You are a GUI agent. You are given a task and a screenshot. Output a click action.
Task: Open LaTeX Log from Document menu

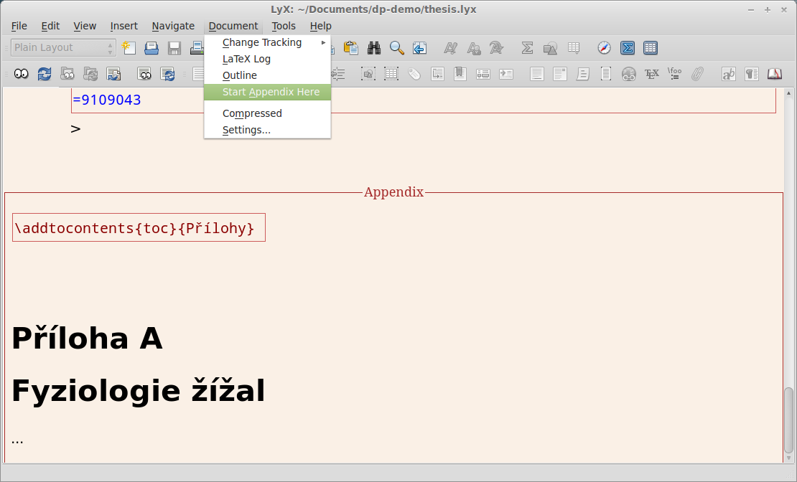[x=246, y=59]
